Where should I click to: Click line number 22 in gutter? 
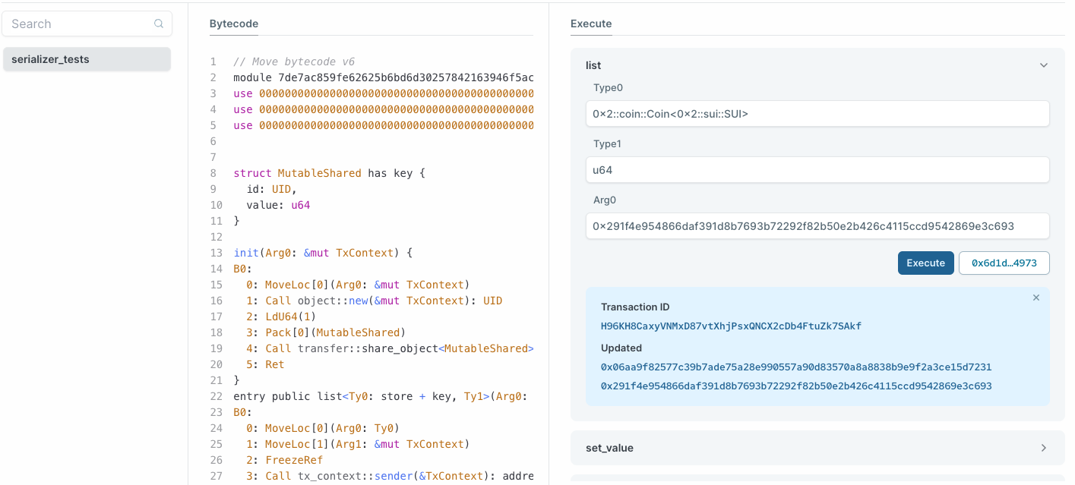click(216, 396)
